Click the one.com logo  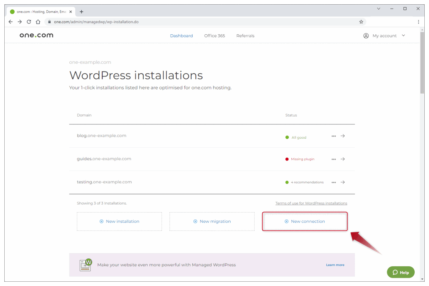[x=36, y=35]
